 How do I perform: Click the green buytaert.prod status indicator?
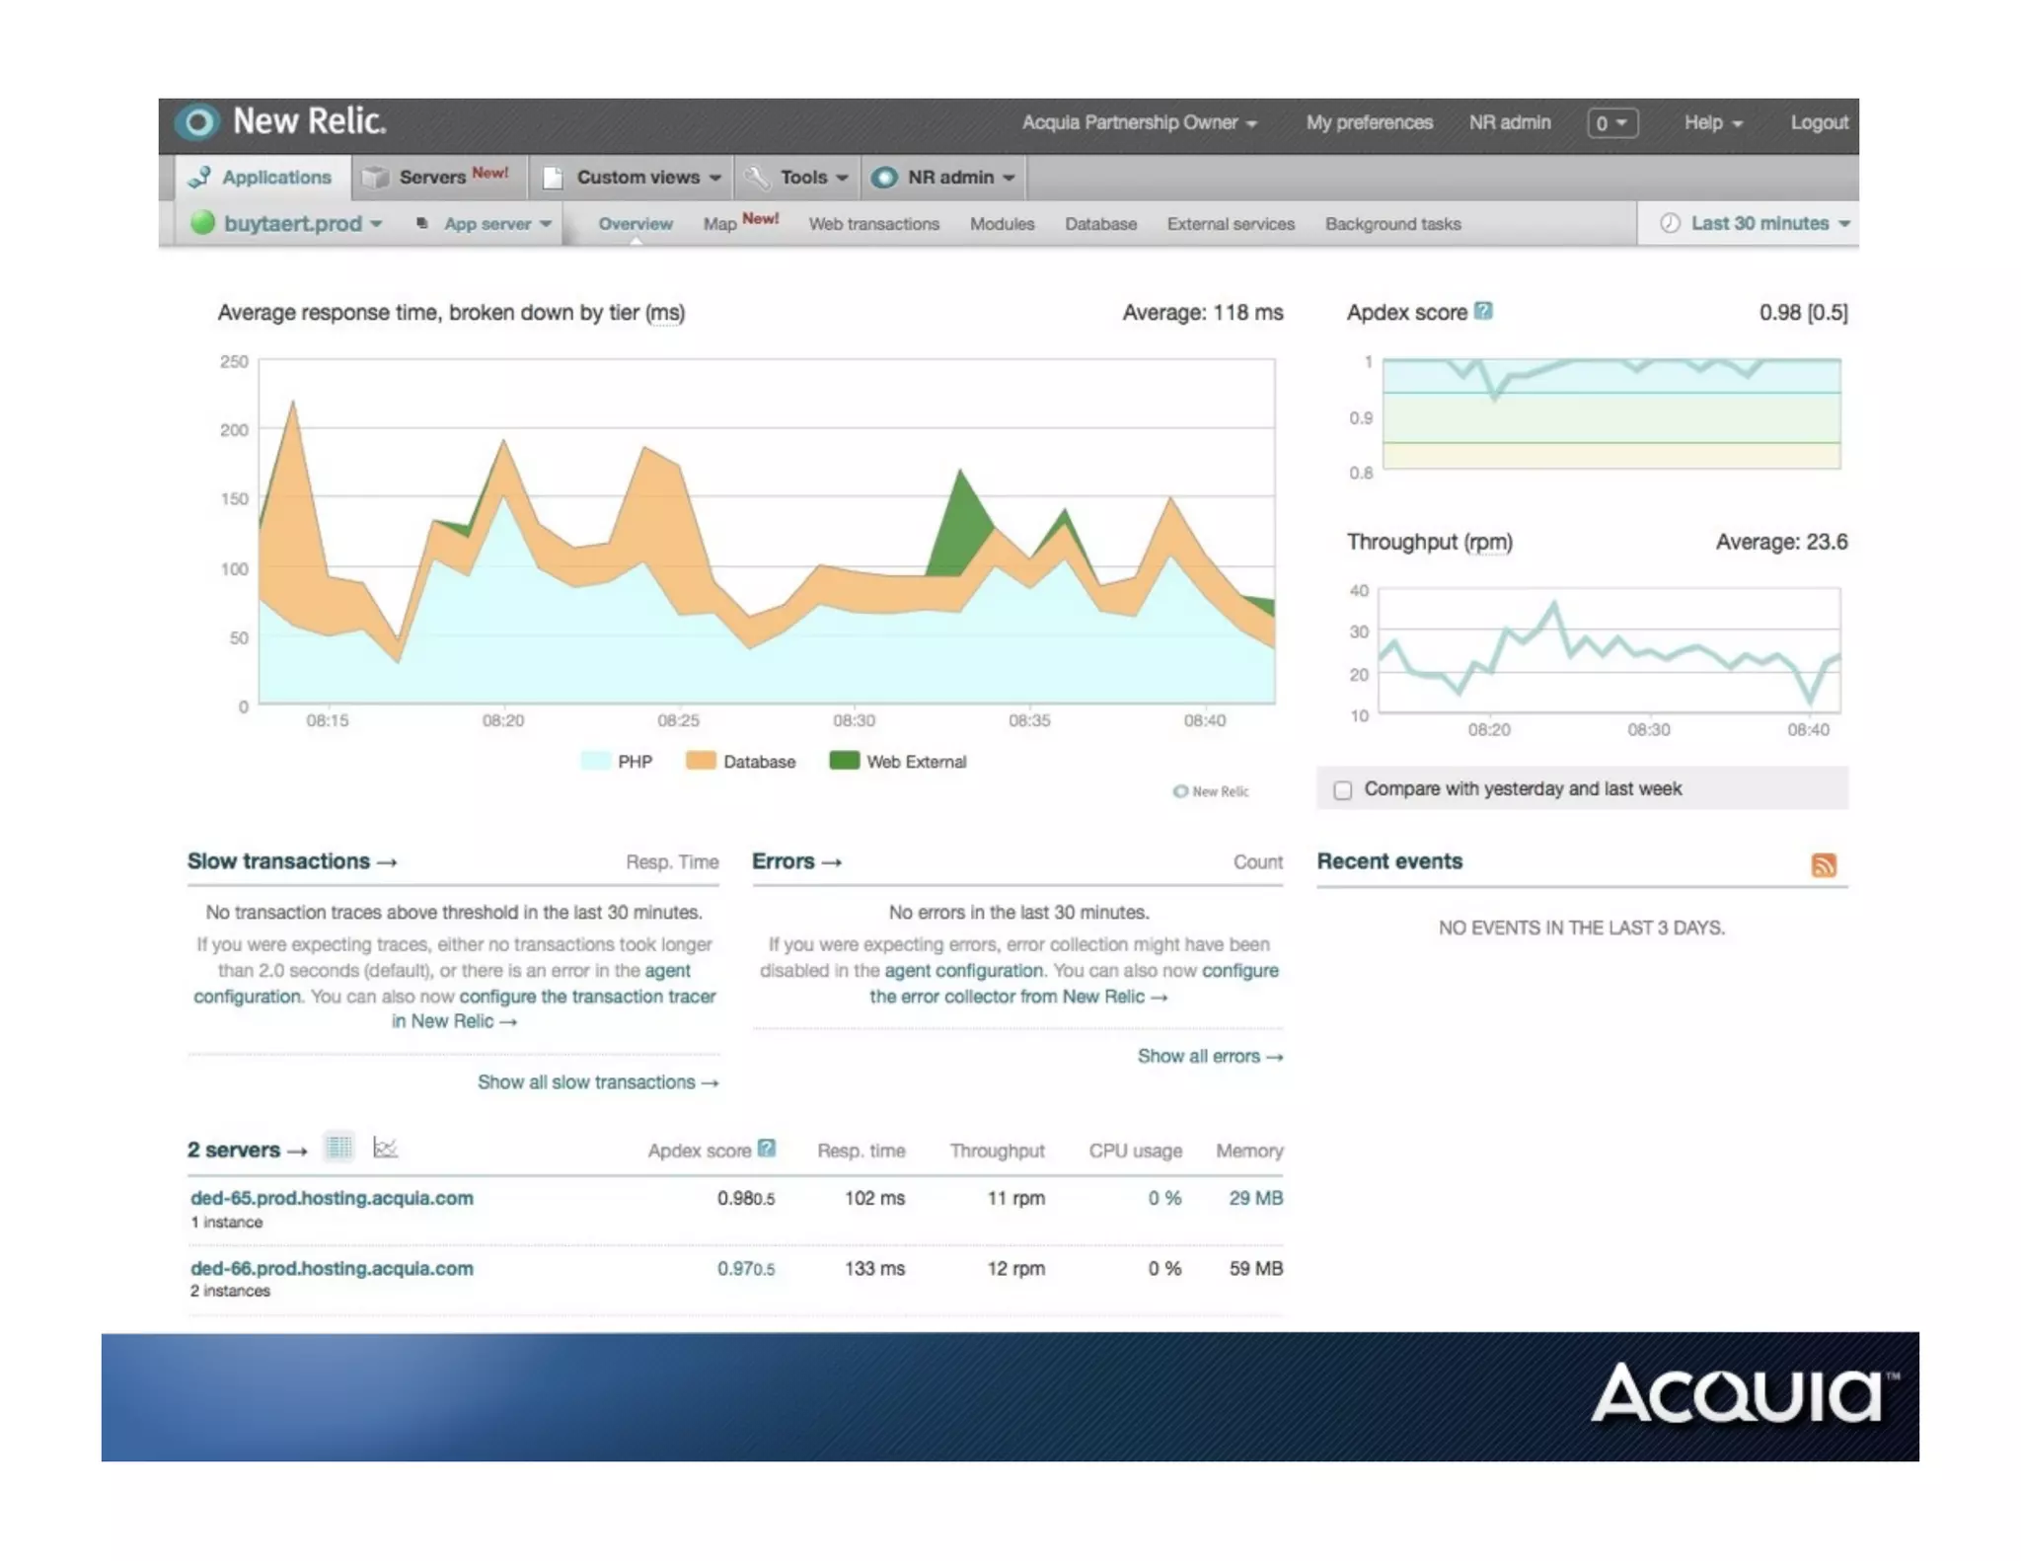tap(203, 223)
